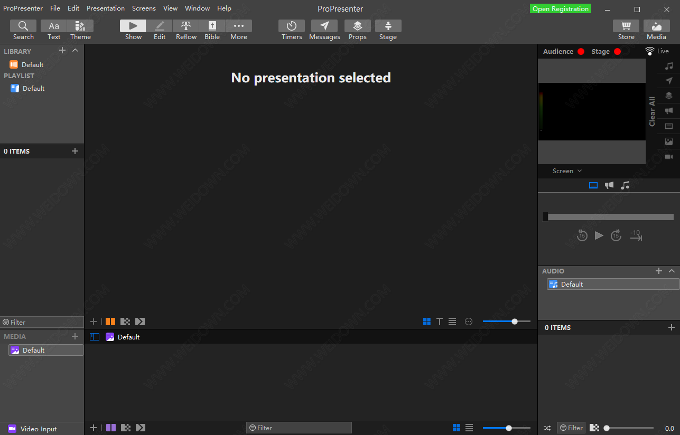Viewport: 680px width, 435px height.
Task: Open the ProPresenter menu
Action: (x=23, y=8)
